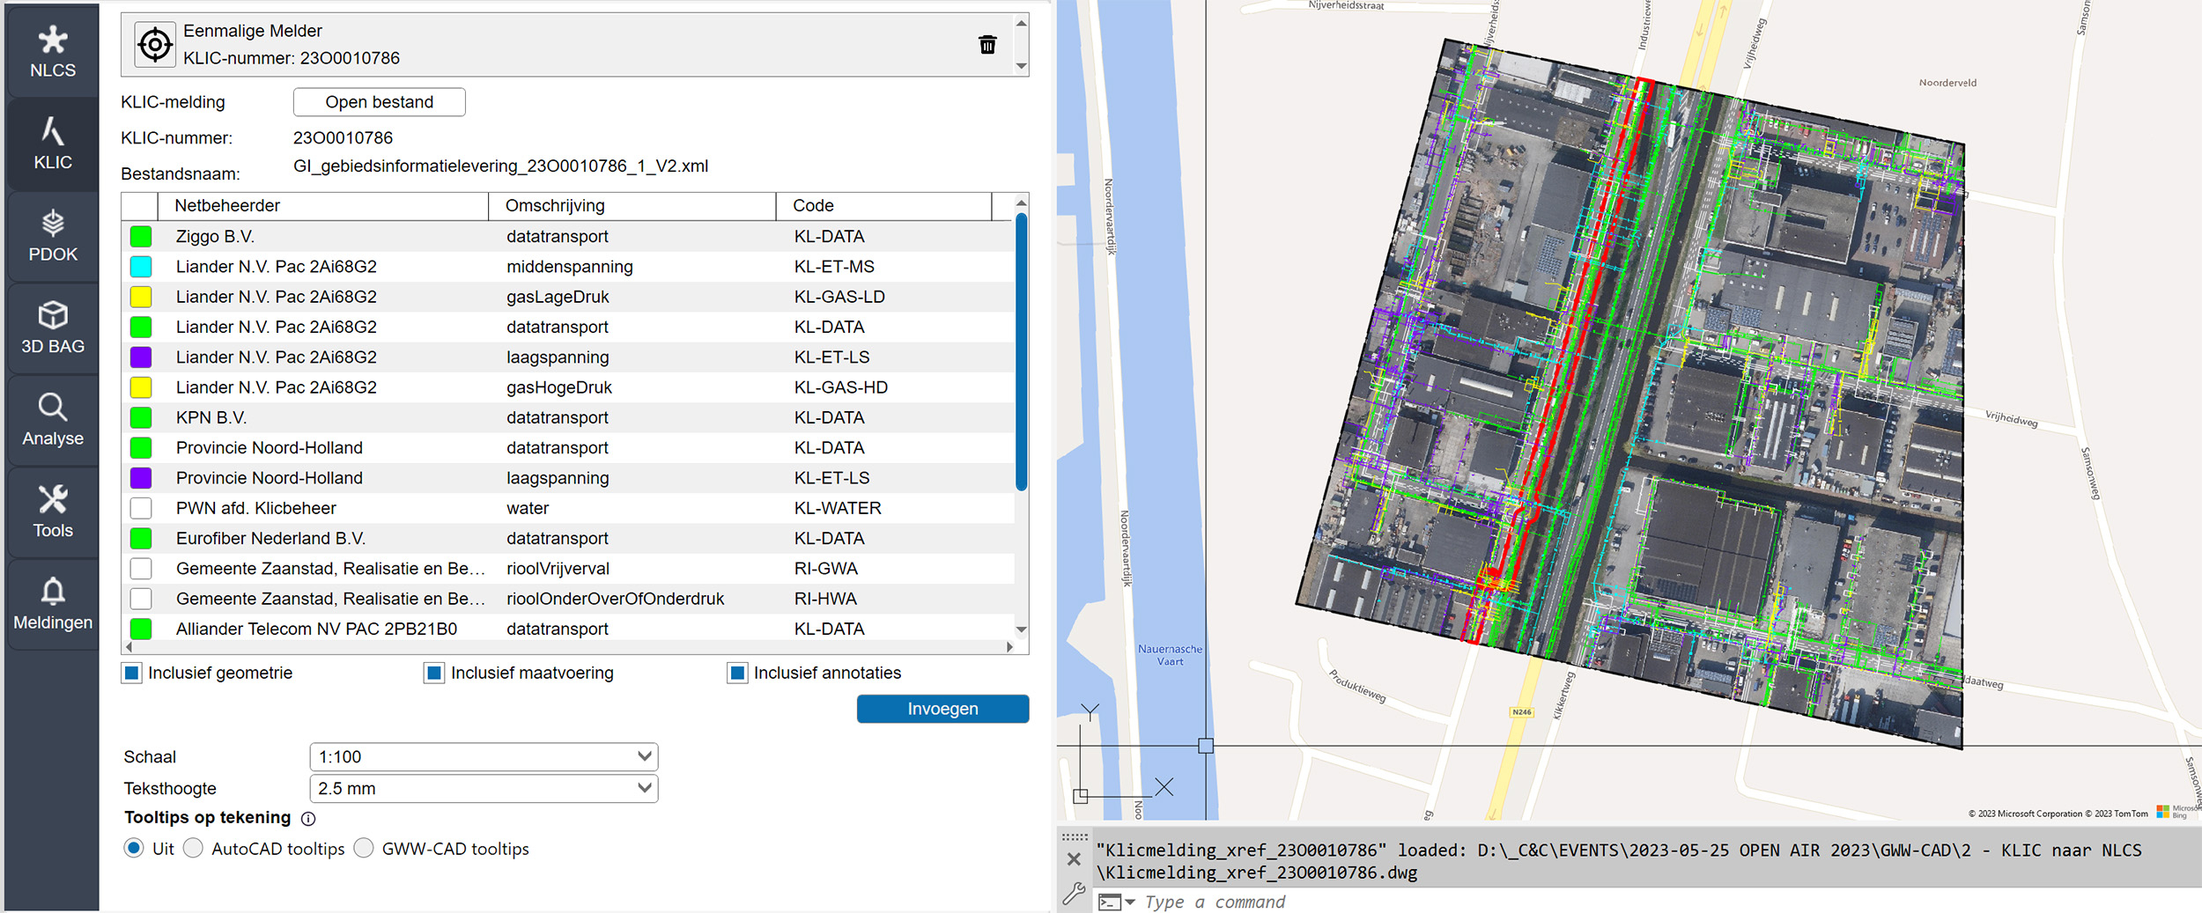The height and width of the screenshot is (913, 2202).
Task: Check the rioolVrijverval row checkbox
Action: coord(141,569)
